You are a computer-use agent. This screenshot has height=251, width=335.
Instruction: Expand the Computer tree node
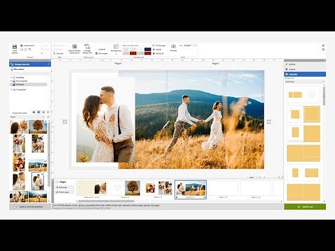[11, 89]
